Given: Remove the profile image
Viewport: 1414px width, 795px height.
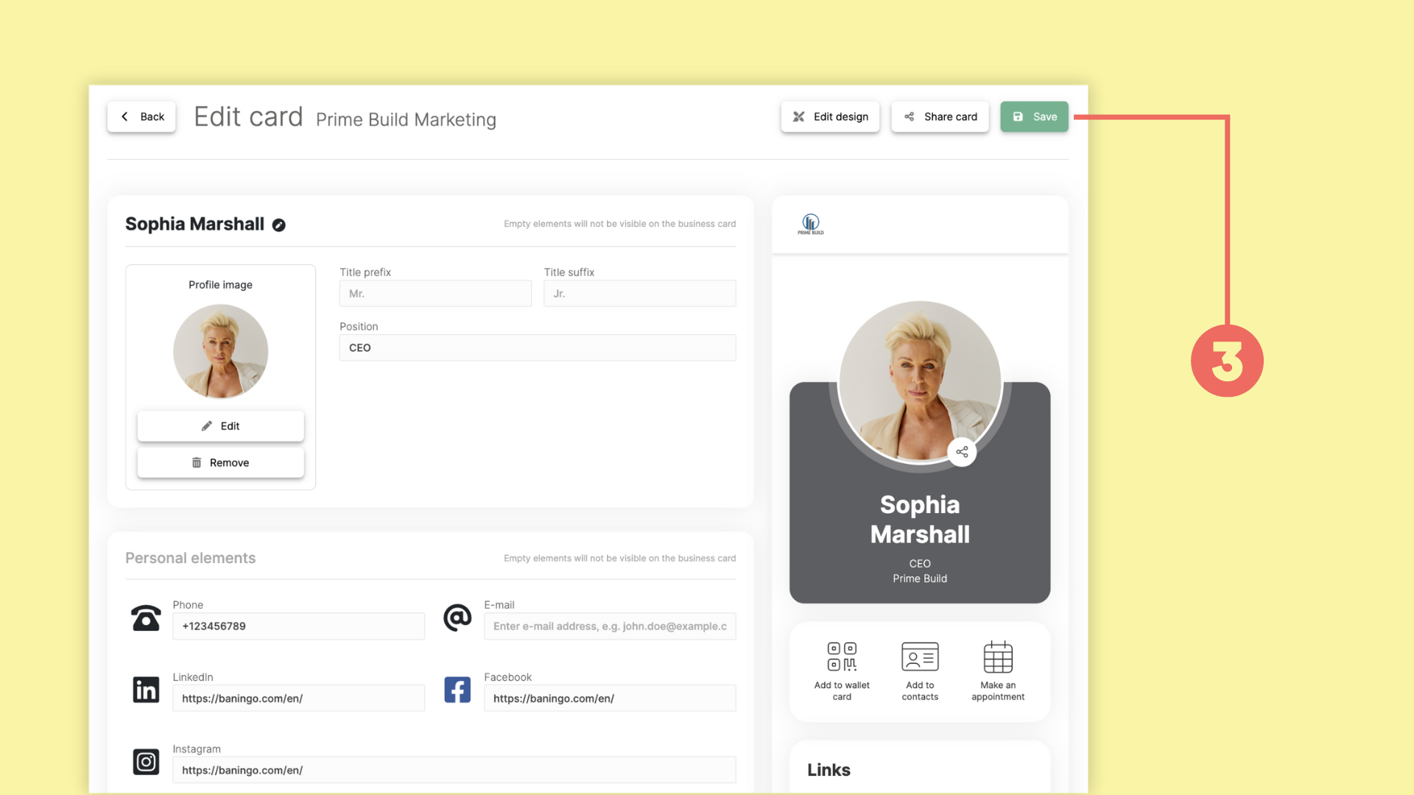Looking at the screenshot, I should click(220, 463).
